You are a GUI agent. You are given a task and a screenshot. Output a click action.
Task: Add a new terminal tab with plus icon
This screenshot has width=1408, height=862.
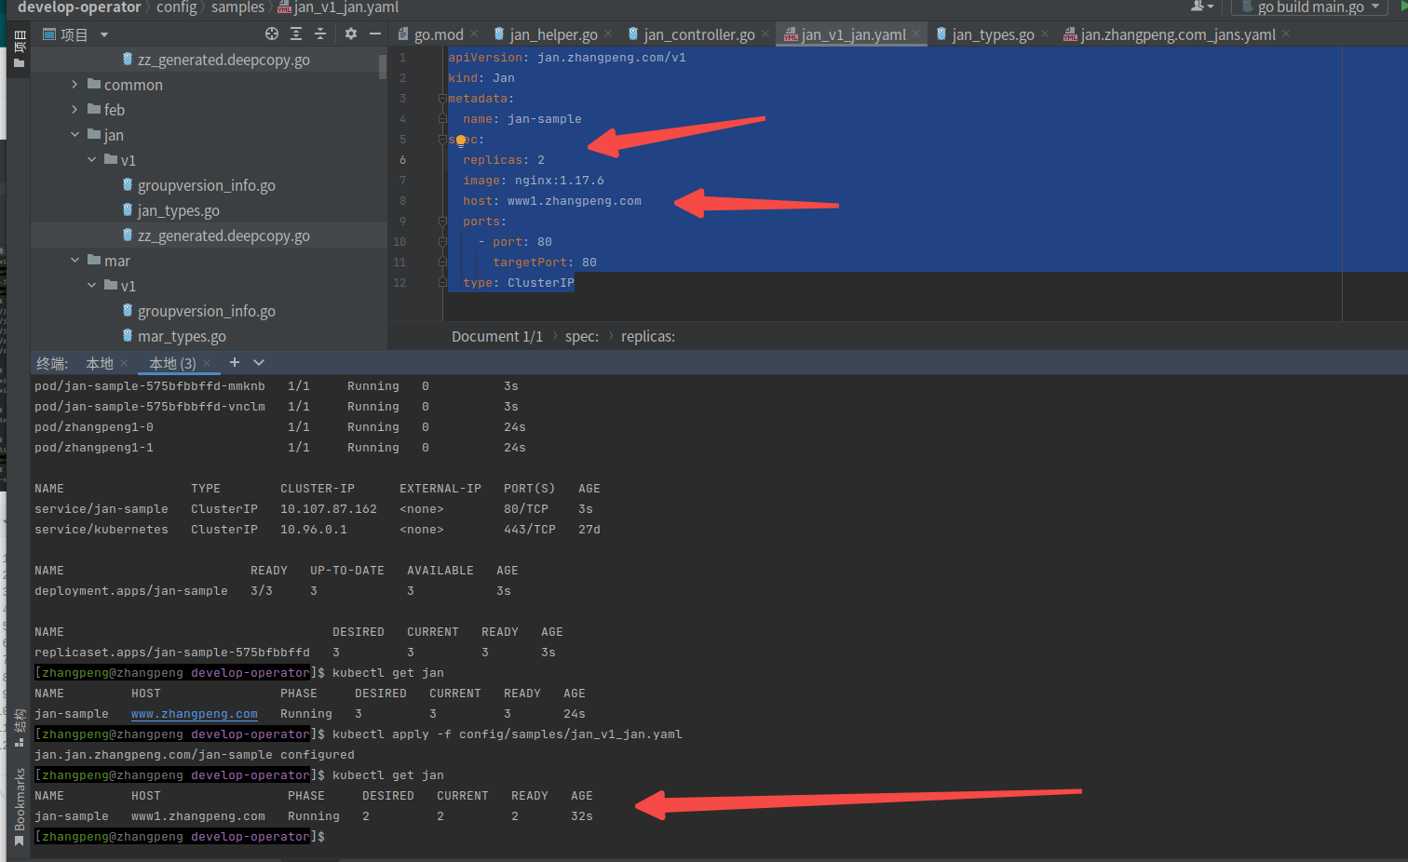235,363
